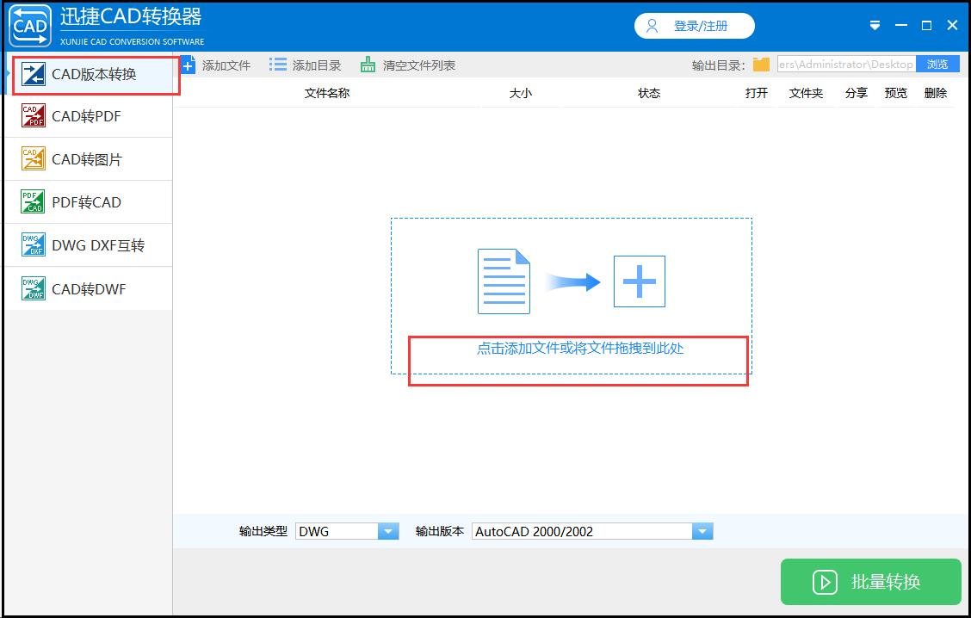
Task: Click the drag-and-drop file area
Action: [571, 293]
